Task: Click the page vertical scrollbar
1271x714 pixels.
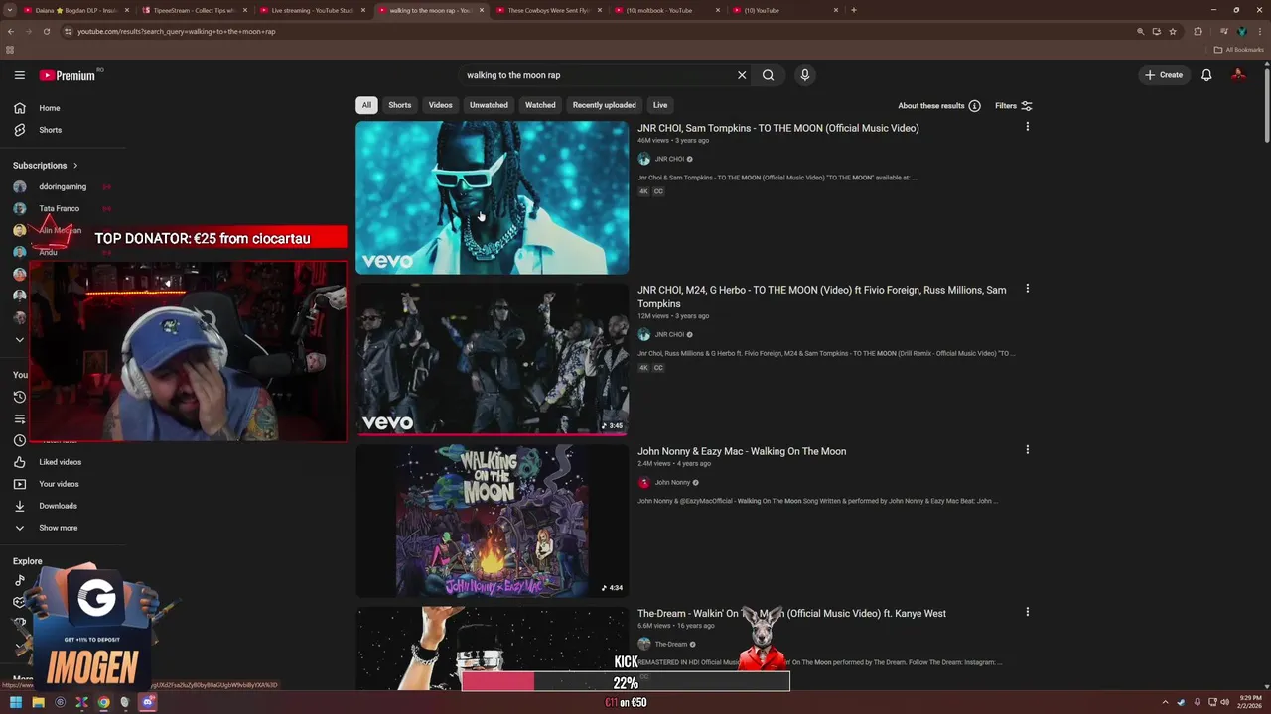Action: click(1267, 104)
